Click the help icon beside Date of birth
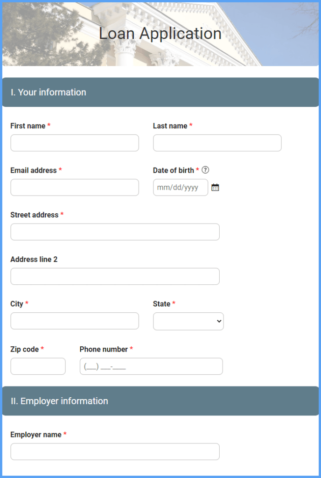 (205, 170)
